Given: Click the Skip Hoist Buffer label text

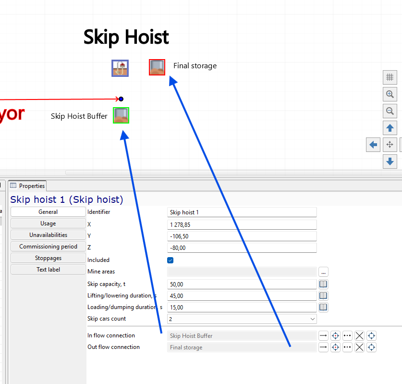Looking at the screenshot, I should 79,116.
